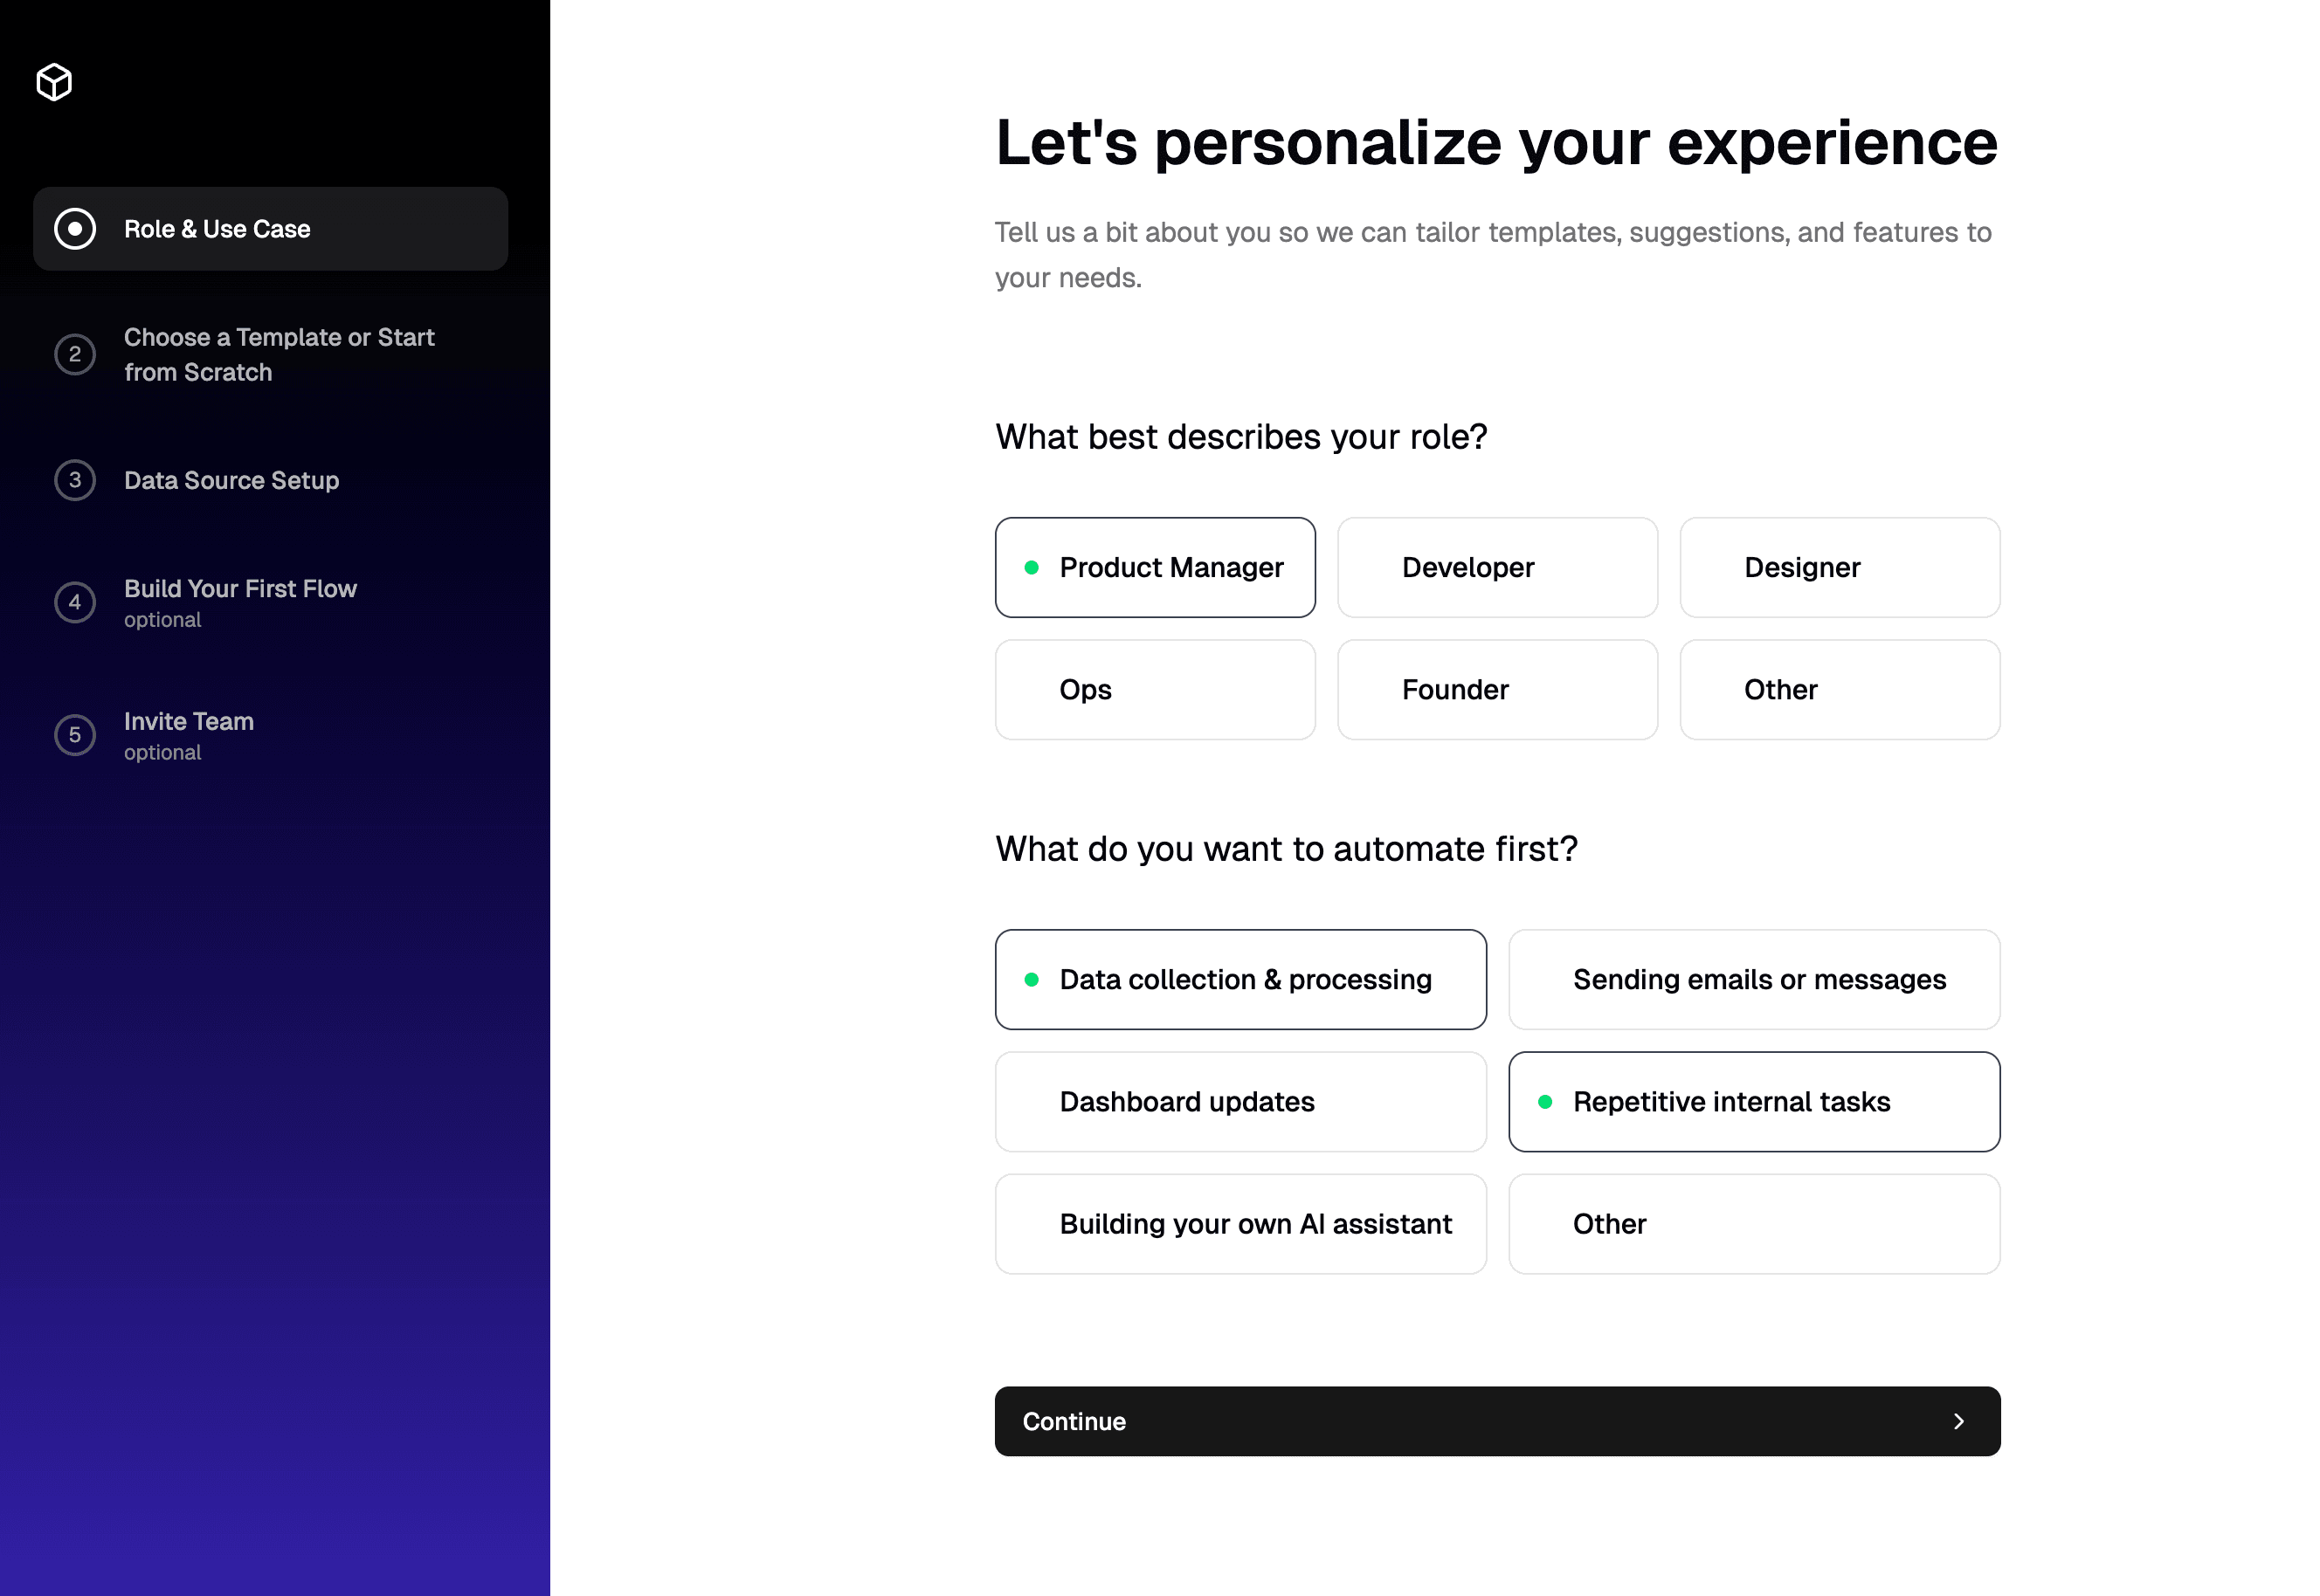
Task: Click the cube logo icon
Action: click(54, 82)
